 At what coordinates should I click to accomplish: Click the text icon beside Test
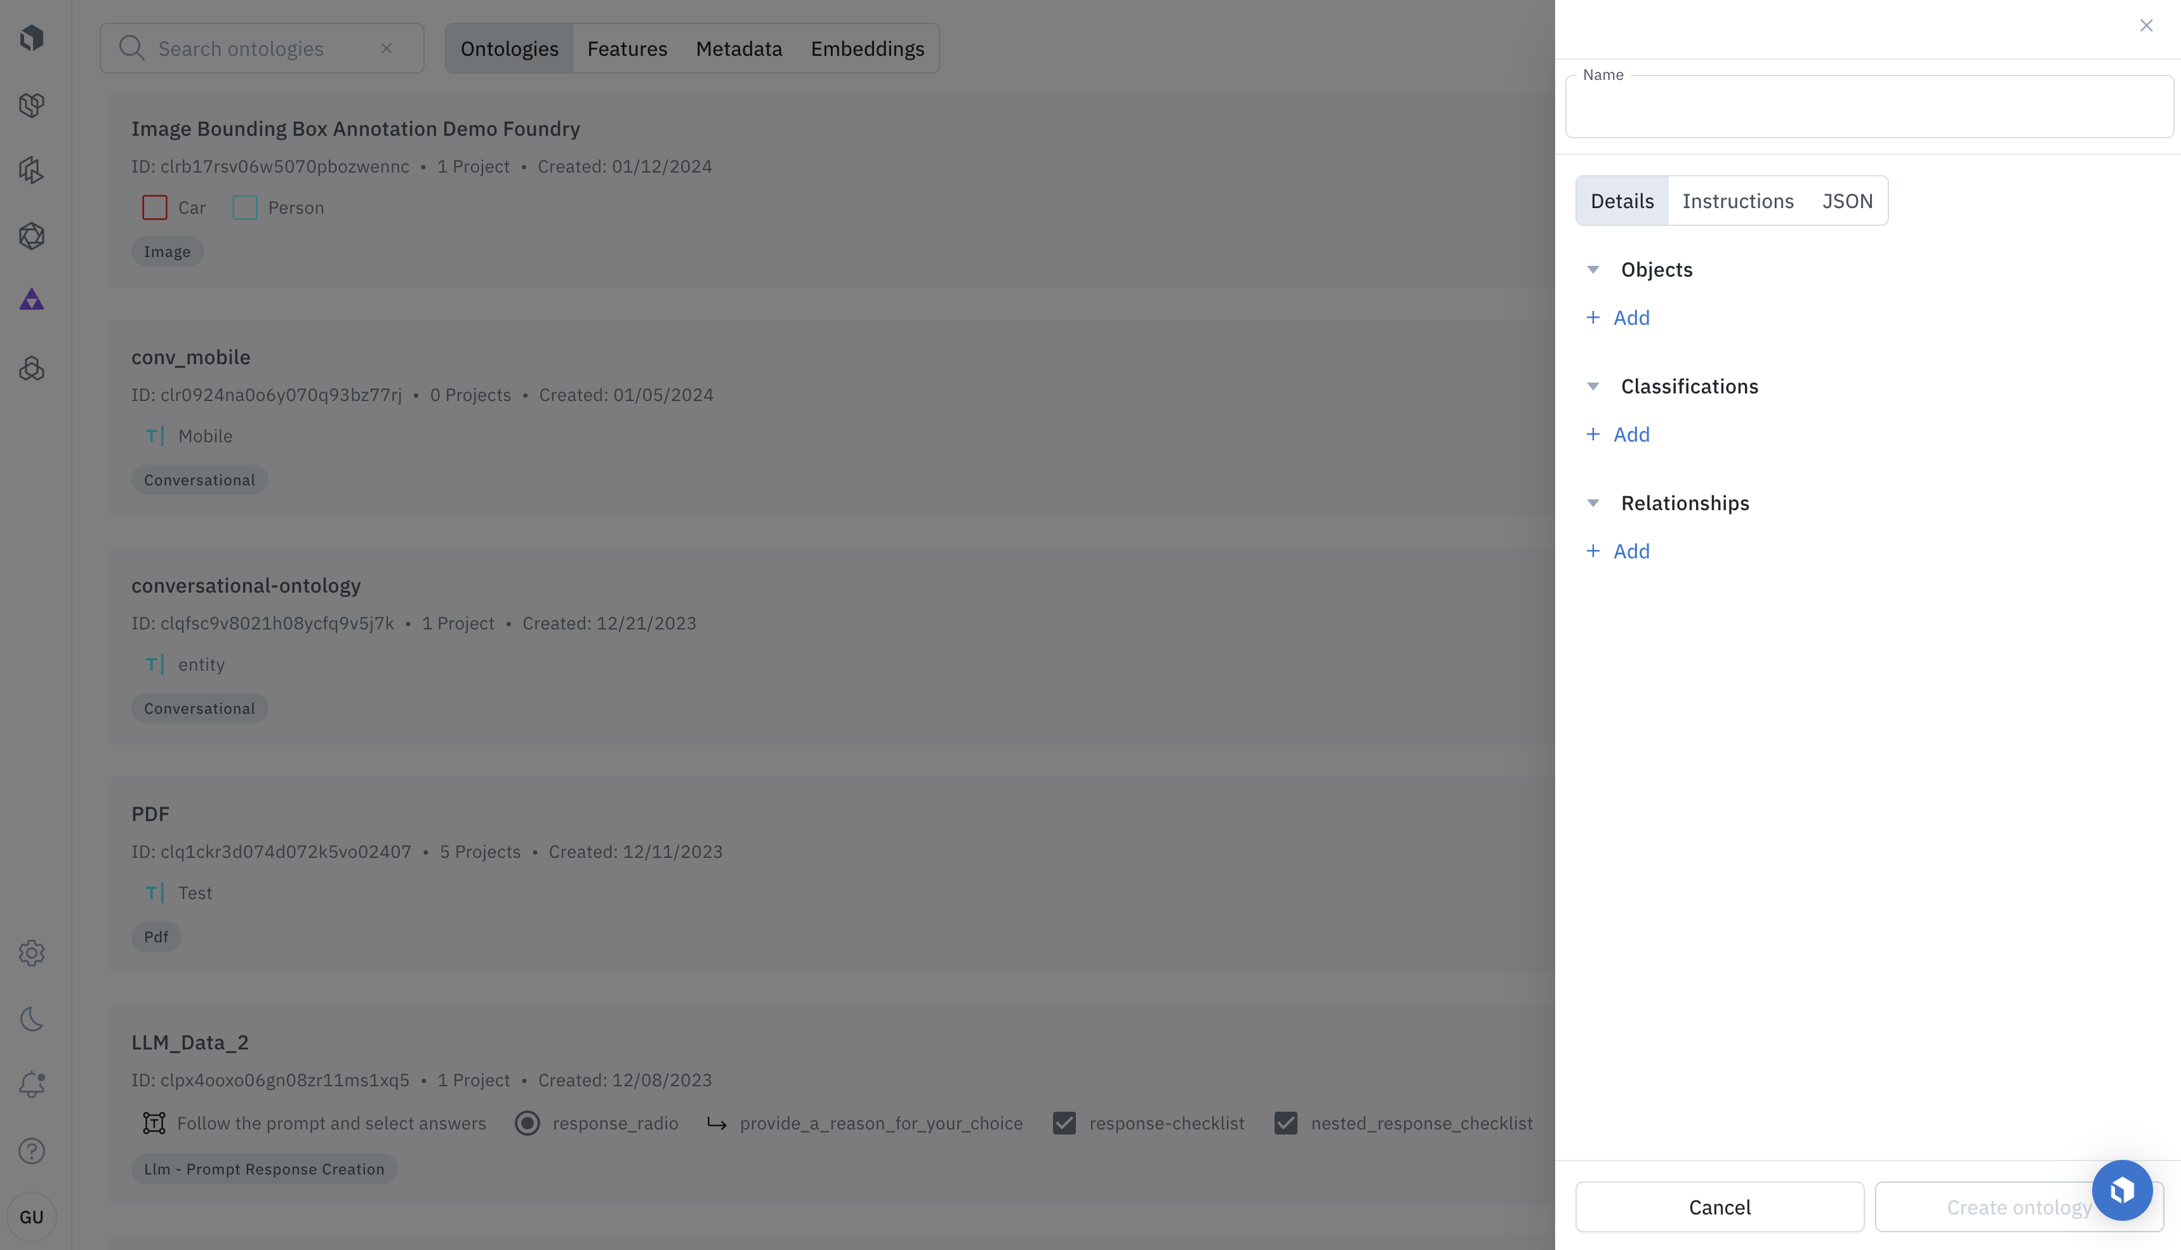[154, 893]
